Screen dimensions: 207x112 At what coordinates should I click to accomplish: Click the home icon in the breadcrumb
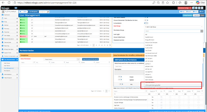(20, 12)
